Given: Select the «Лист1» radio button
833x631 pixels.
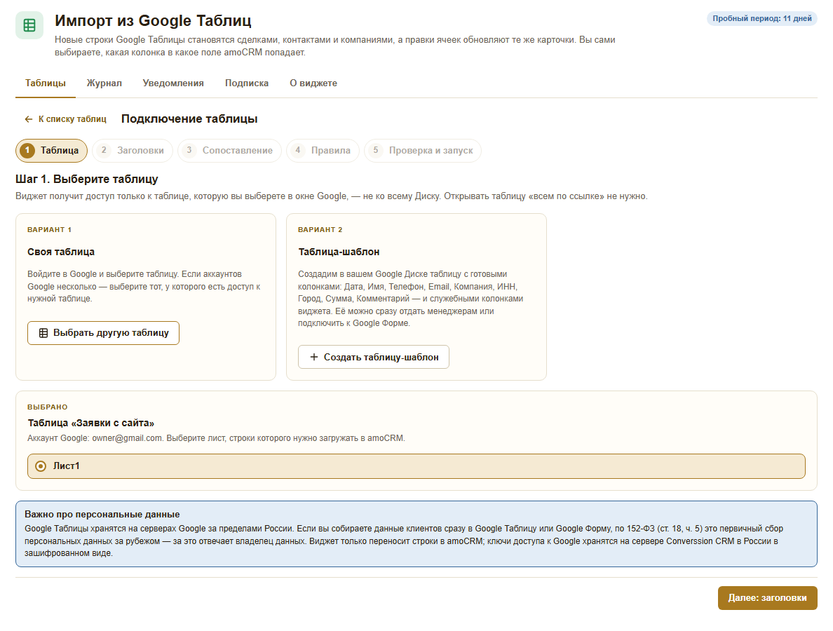Looking at the screenshot, I should 41,466.
